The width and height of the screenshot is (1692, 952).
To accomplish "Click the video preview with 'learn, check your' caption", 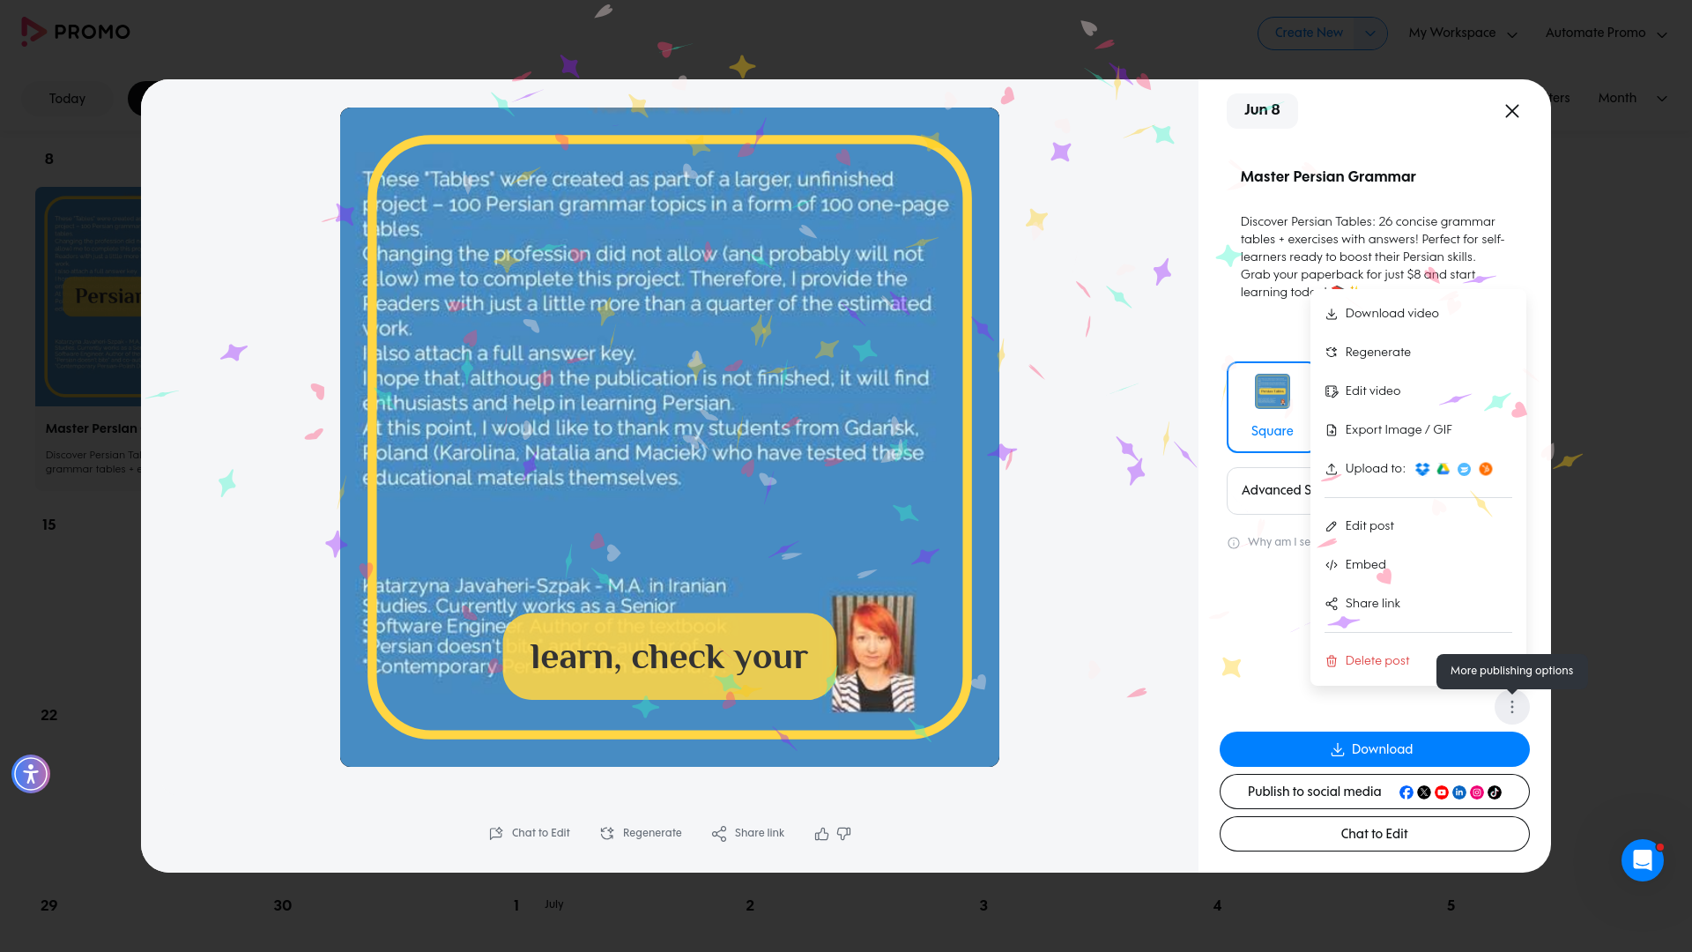I will pos(670,437).
